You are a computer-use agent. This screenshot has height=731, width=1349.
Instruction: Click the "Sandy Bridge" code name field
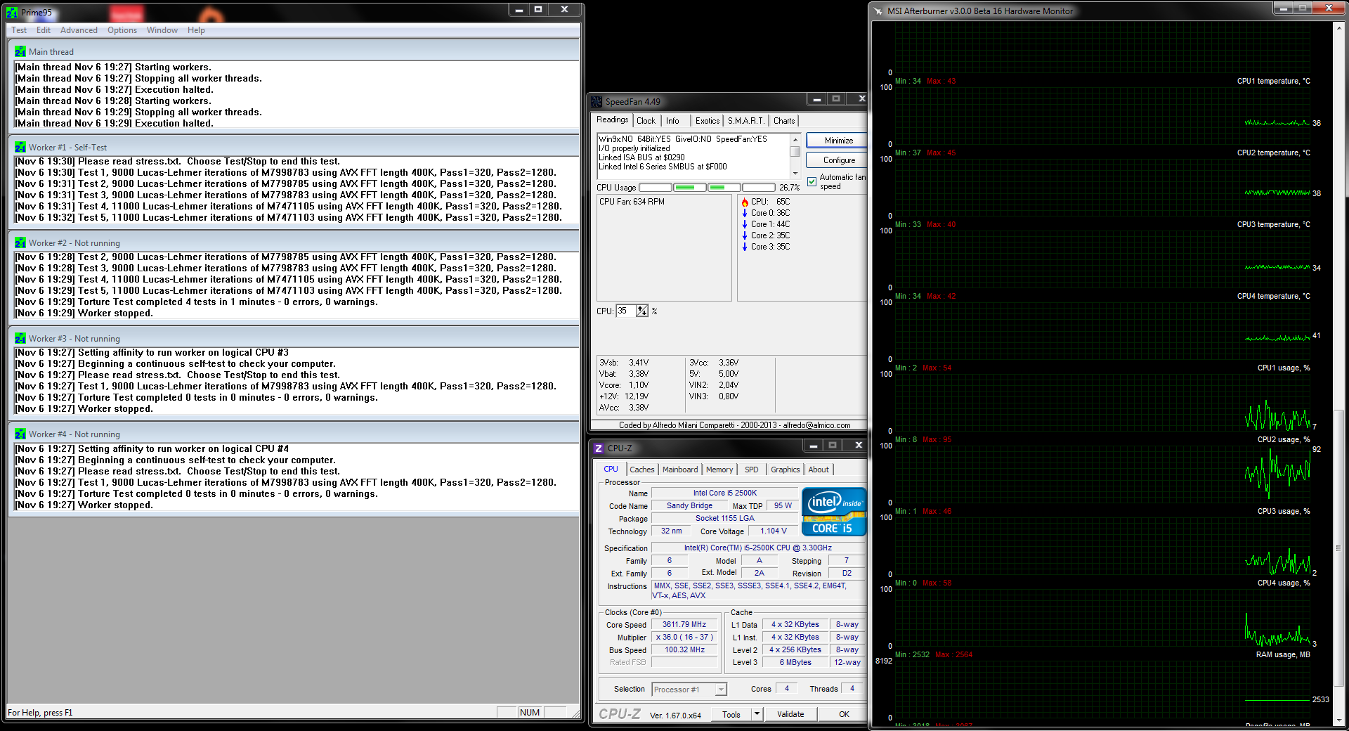click(x=689, y=505)
